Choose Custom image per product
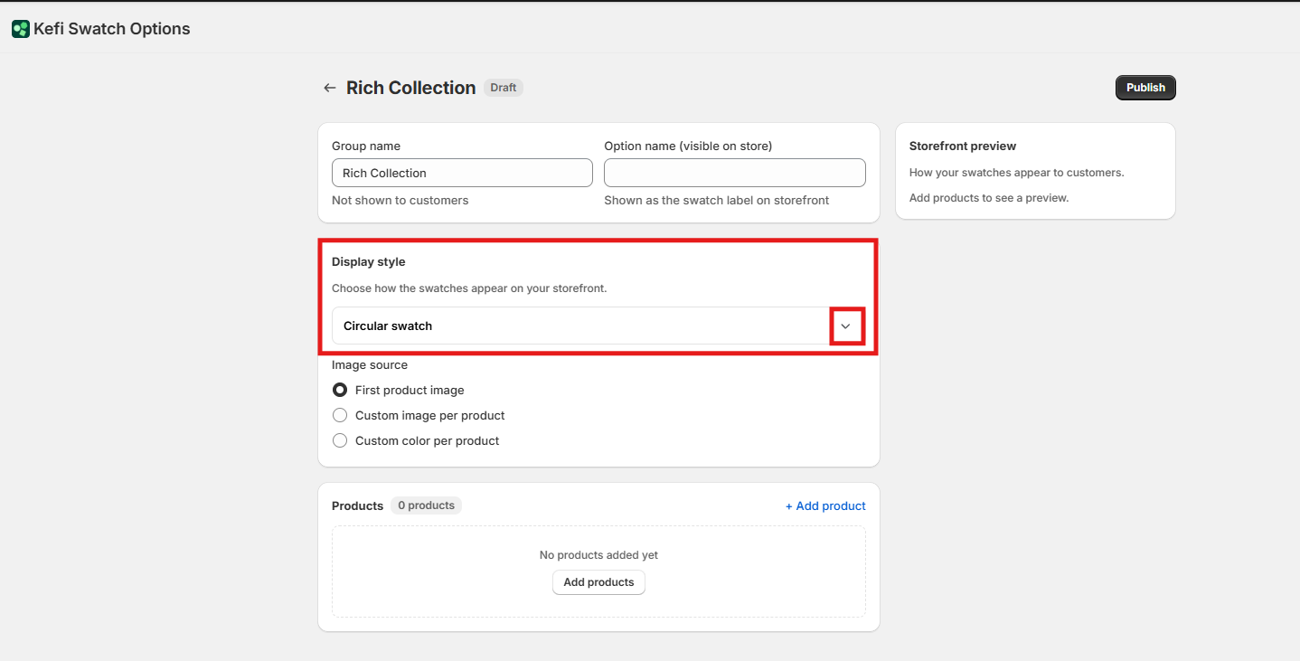Viewport: 1300px width, 661px height. (x=340, y=416)
